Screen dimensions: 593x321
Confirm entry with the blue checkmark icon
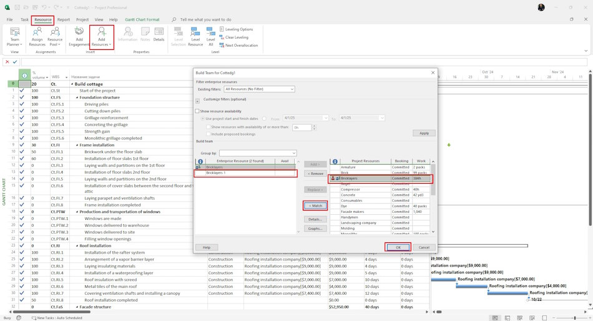coord(15,62)
